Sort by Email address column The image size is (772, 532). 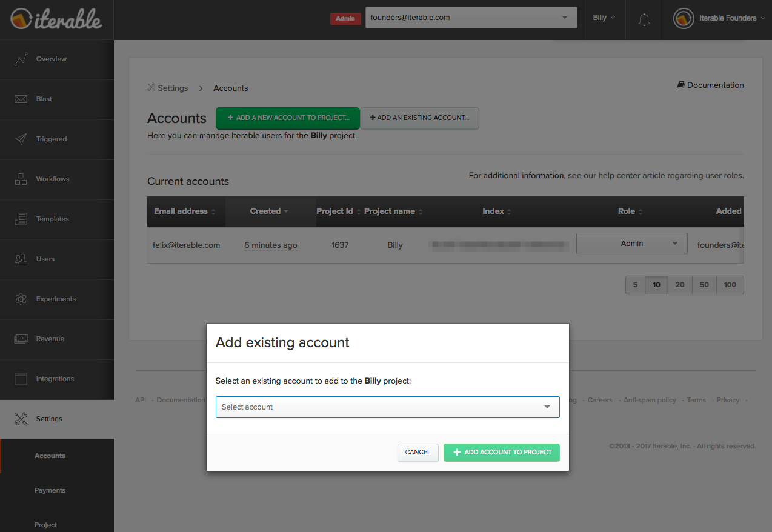(x=185, y=211)
